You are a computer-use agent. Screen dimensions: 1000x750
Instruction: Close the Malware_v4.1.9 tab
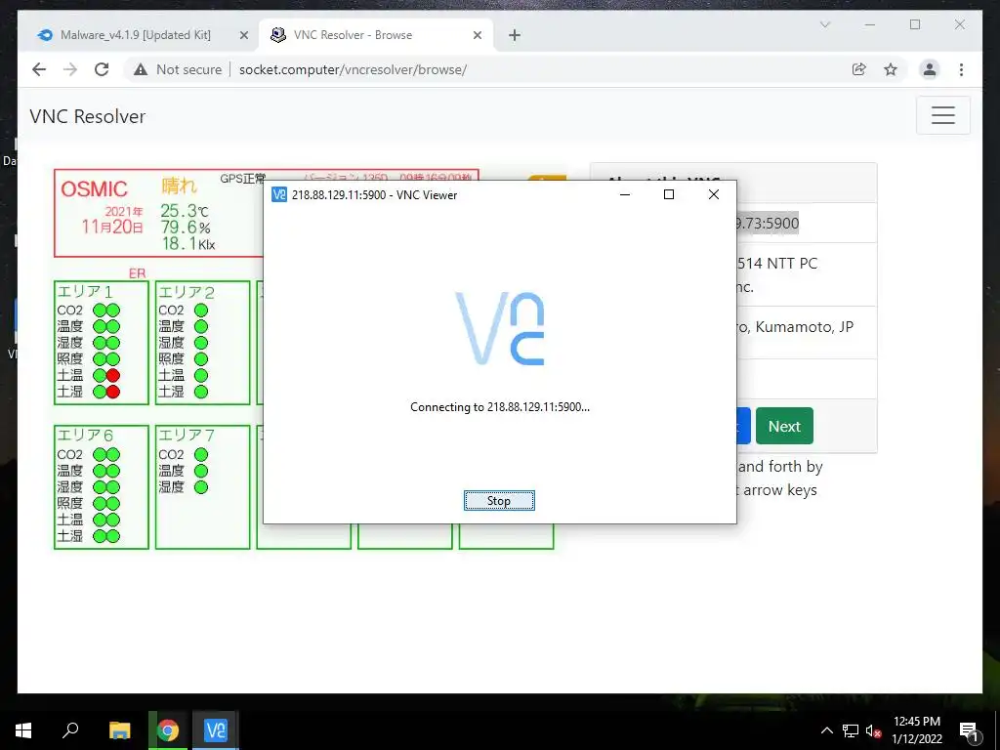243,35
